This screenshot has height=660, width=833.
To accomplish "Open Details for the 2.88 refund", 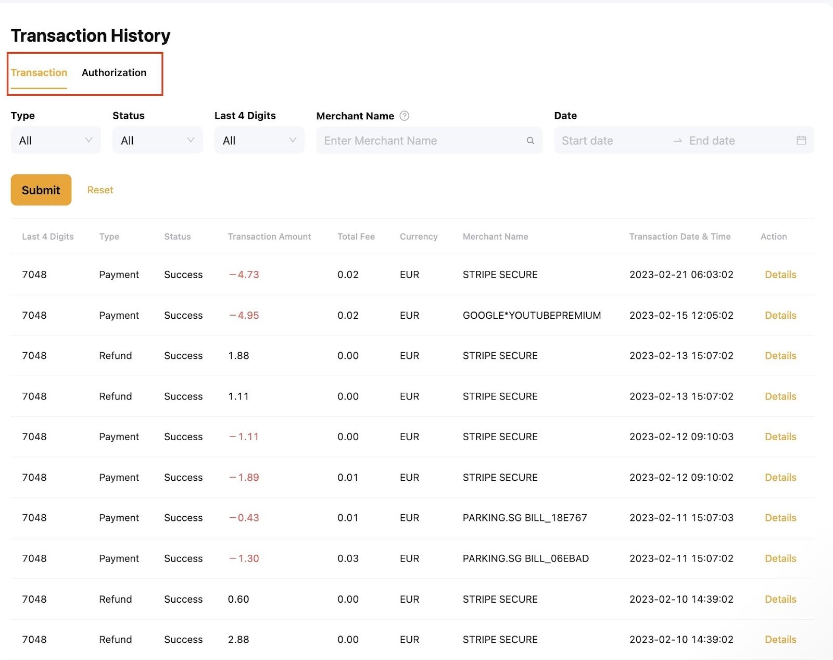I will pos(780,640).
